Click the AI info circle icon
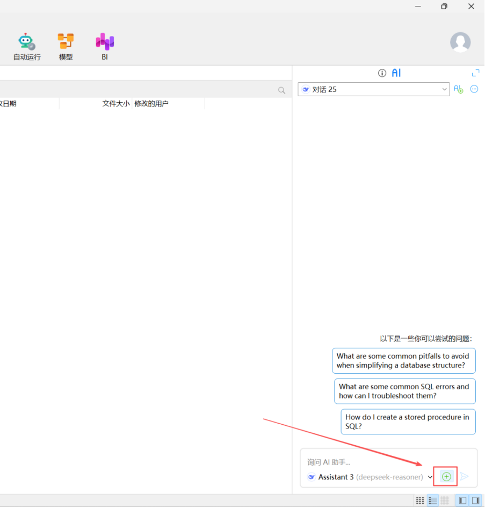The height and width of the screenshot is (507, 485). pyautogui.click(x=382, y=73)
